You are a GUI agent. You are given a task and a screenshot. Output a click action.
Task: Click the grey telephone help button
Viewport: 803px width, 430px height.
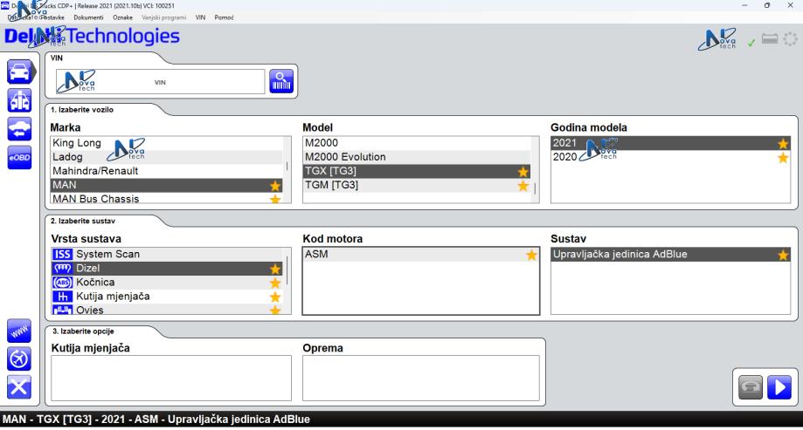pyautogui.click(x=751, y=387)
